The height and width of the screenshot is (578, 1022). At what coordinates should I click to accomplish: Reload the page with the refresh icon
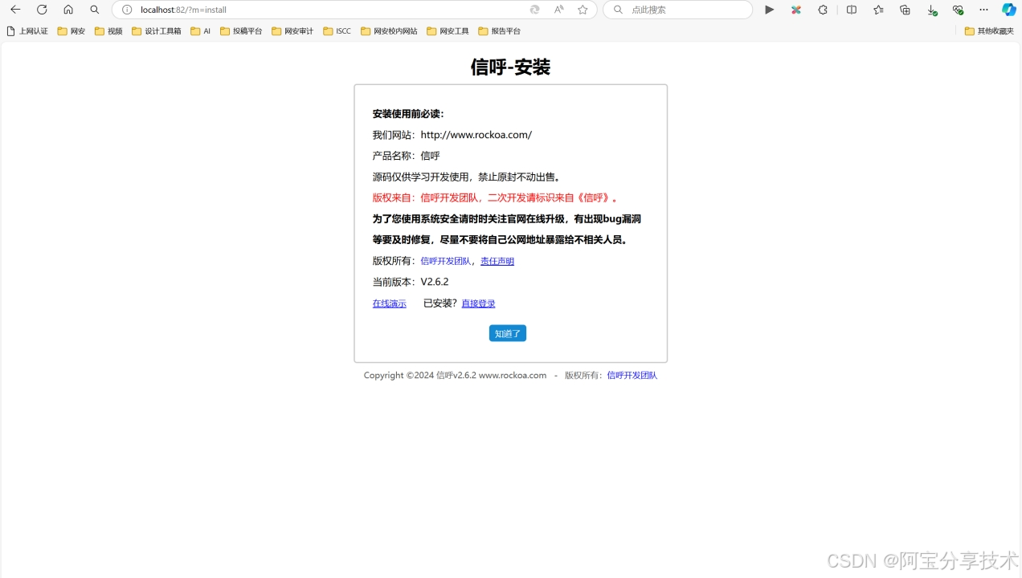tap(42, 10)
